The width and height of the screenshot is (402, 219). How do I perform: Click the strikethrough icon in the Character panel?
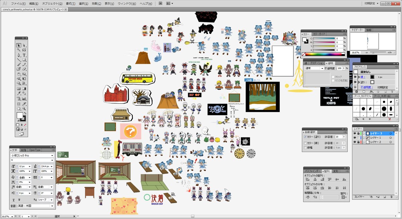[x=19, y=200]
